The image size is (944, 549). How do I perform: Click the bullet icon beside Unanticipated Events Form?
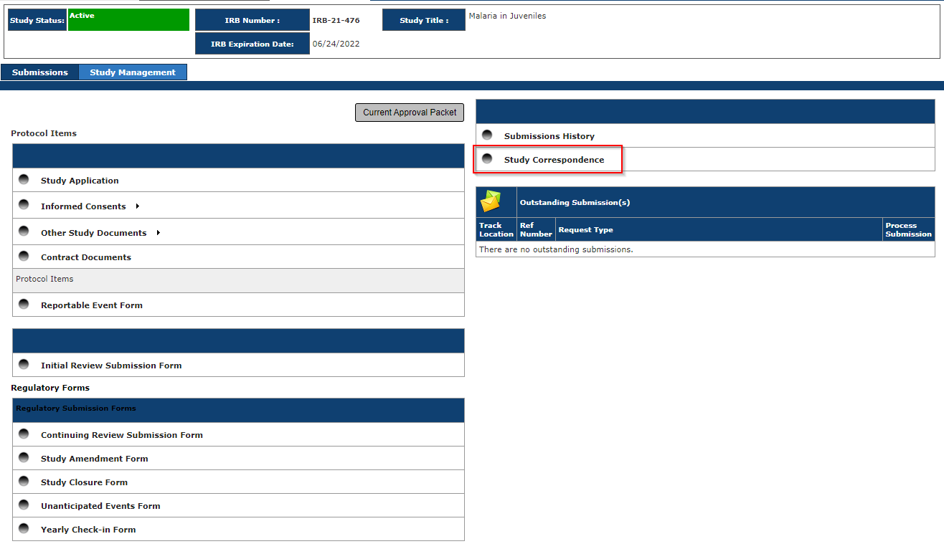click(24, 505)
